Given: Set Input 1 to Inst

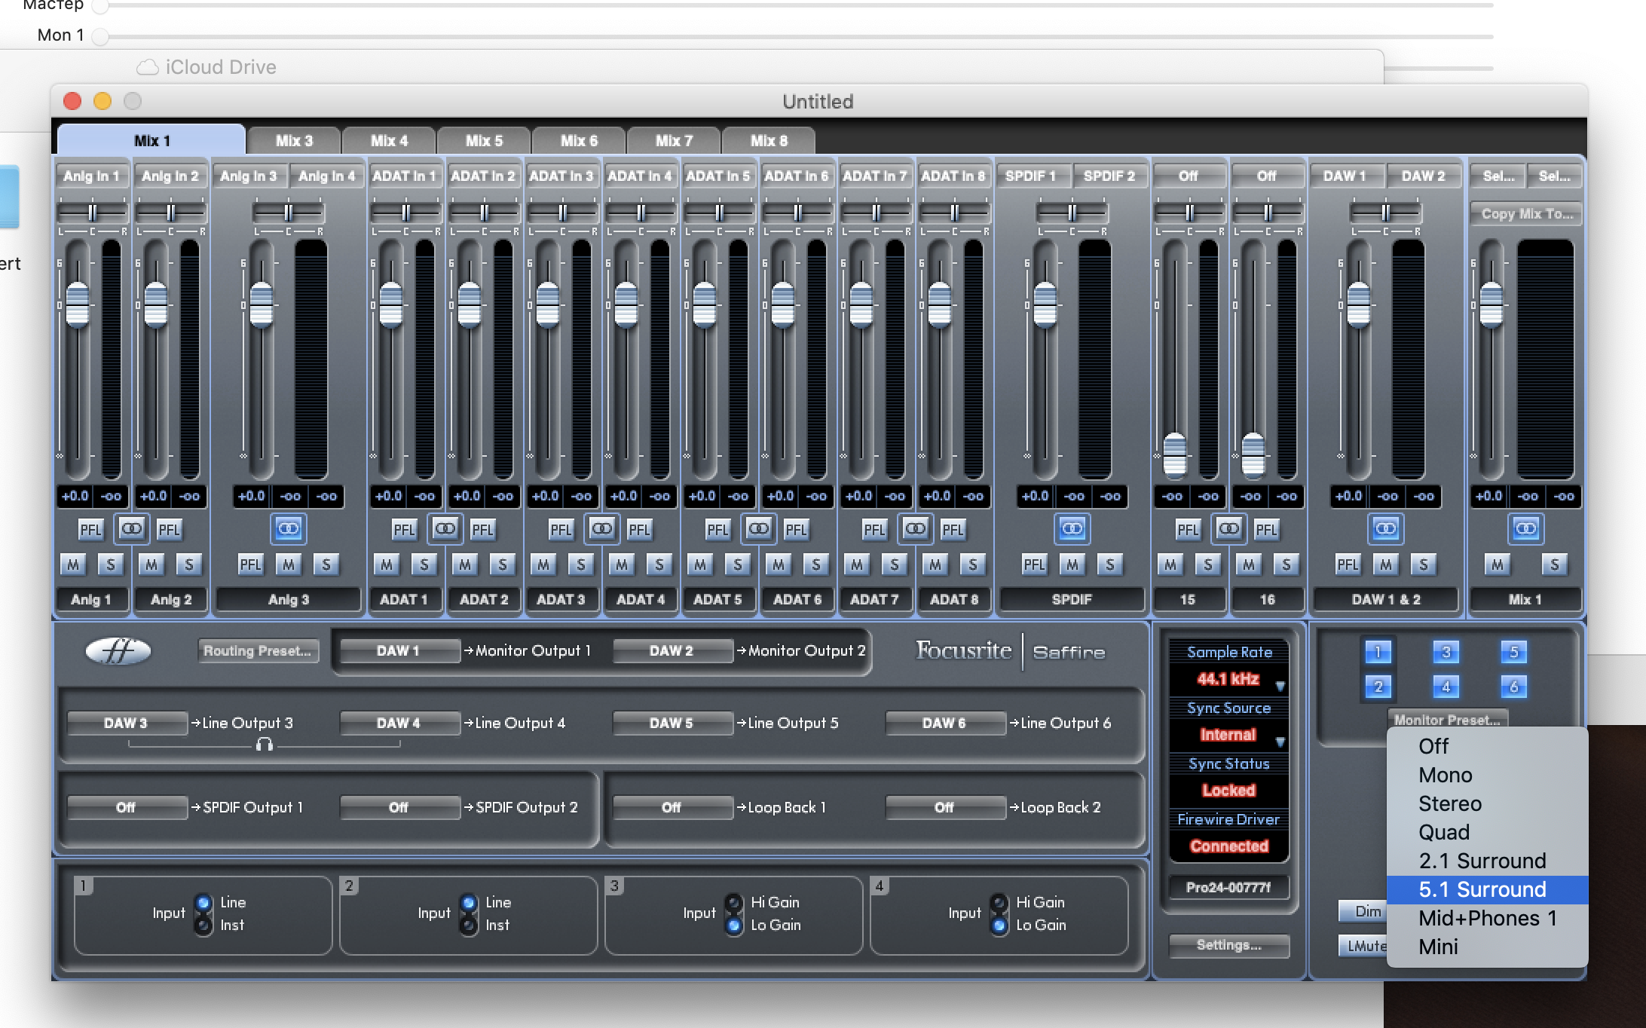Looking at the screenshot, I should coord(203,925).
